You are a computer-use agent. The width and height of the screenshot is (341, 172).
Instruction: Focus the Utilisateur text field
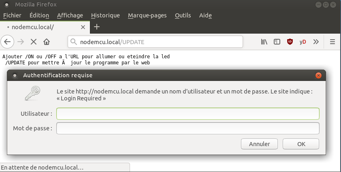pos(188,114)
